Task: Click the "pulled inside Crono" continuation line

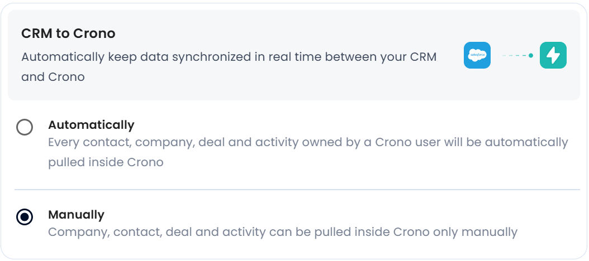Action: [106, 162]
